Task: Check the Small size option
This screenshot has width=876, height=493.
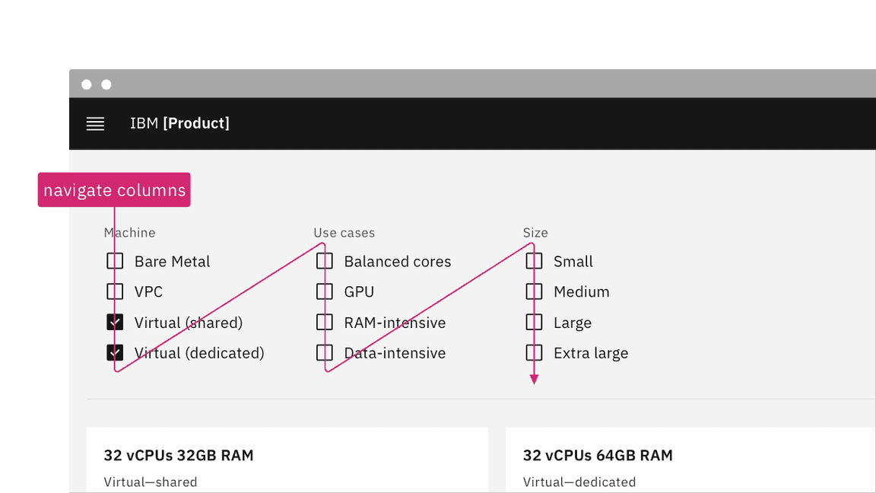Action: [533, 261]
